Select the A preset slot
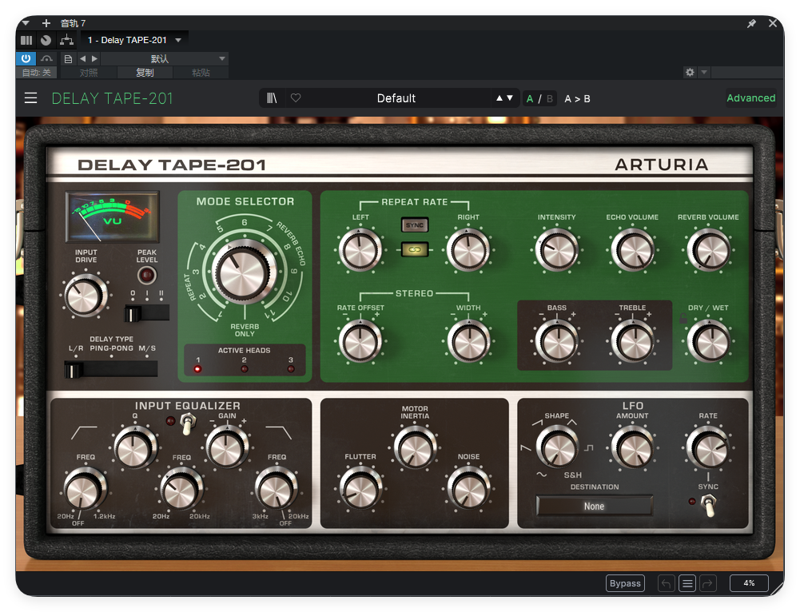Image resolution: width=800 pixels, height=612 pixels. [530, 98]
